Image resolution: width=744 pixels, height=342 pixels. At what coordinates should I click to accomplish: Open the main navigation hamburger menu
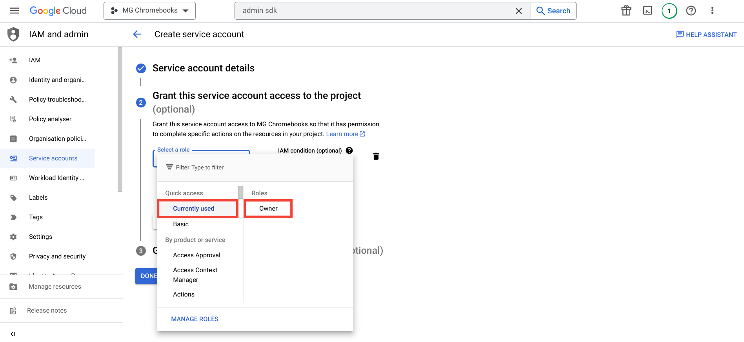15,11
